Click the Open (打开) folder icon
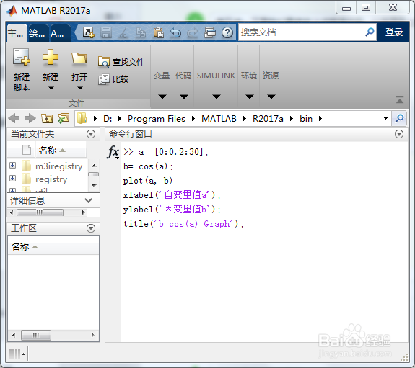Screen dimensions: 415x368 [x=79, y=58]
